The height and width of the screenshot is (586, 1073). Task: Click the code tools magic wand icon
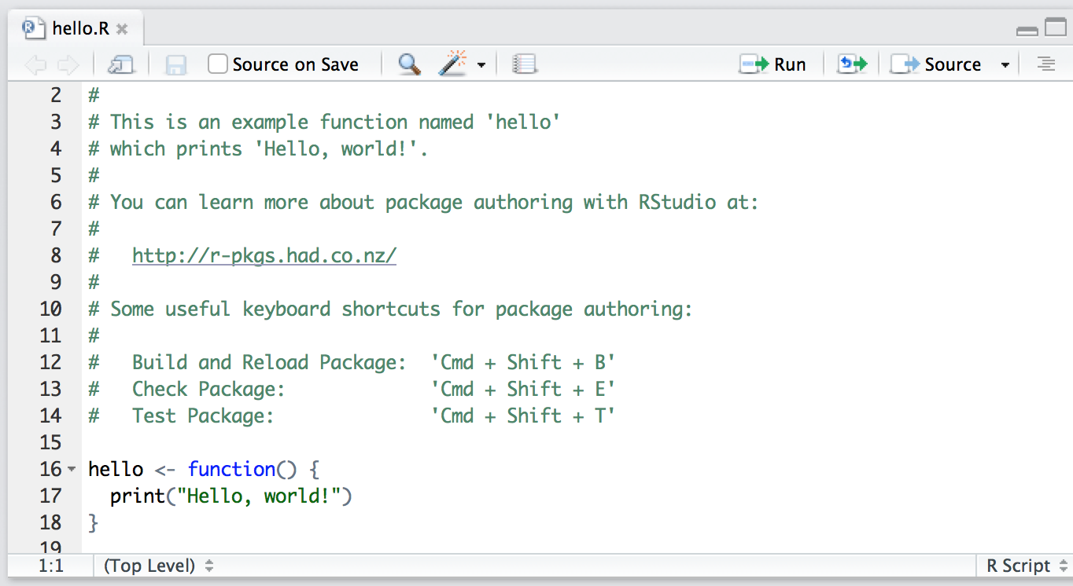[452, 64]
